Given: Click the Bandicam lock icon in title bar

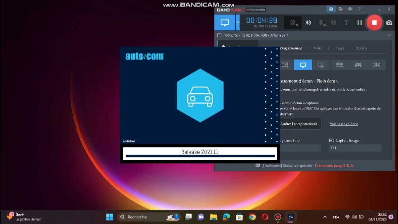Looking at the screenshot, I should pyautogui.click(x=331, y=9).
